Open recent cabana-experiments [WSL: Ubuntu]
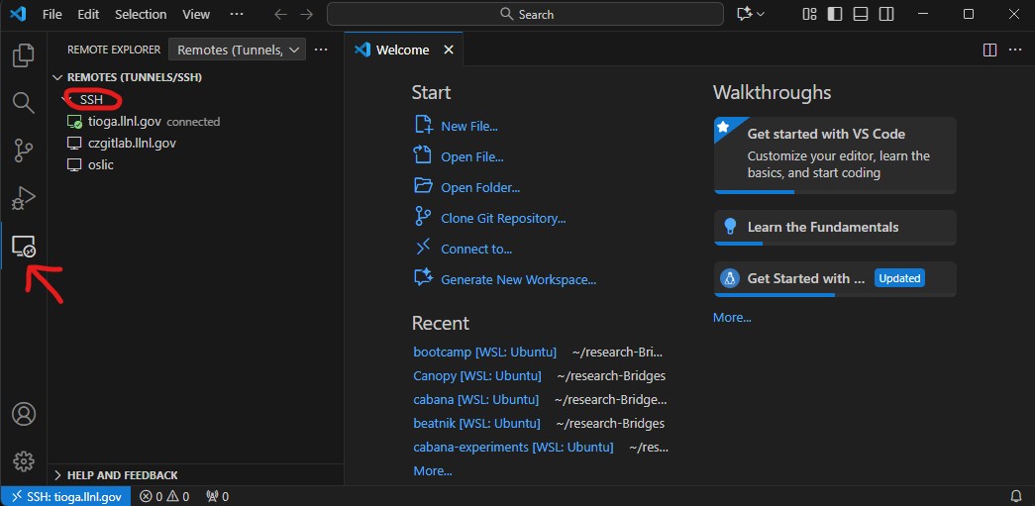Viewport: 1035px width, 506px height. pos(513,447)
